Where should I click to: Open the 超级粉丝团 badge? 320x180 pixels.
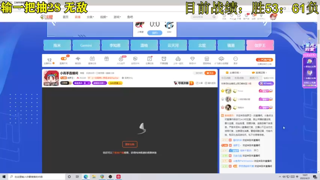pos(99,83)
